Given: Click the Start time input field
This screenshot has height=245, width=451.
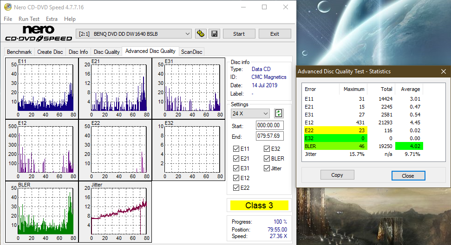Looking at the screenshot, I should click(269, 125).
